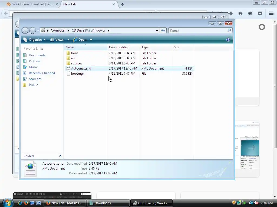Image resolution: width=277 pixels, height=207 pixels.
Task: Open Explorer Help question mark icon
Action: pyautogui.click(x=228, y=40)
